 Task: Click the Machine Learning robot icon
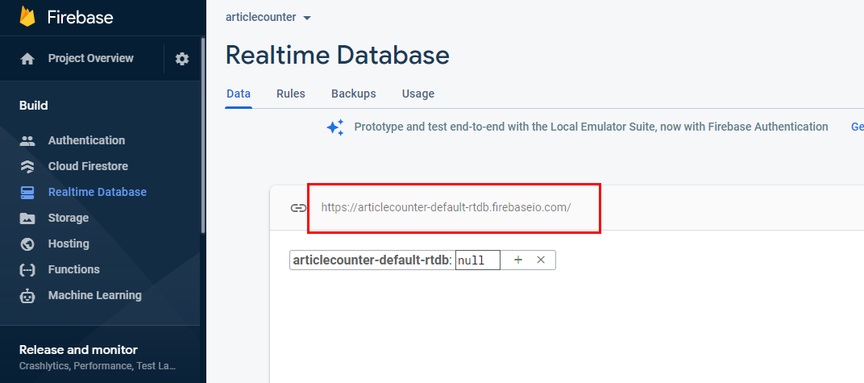(x=27, y=296)
